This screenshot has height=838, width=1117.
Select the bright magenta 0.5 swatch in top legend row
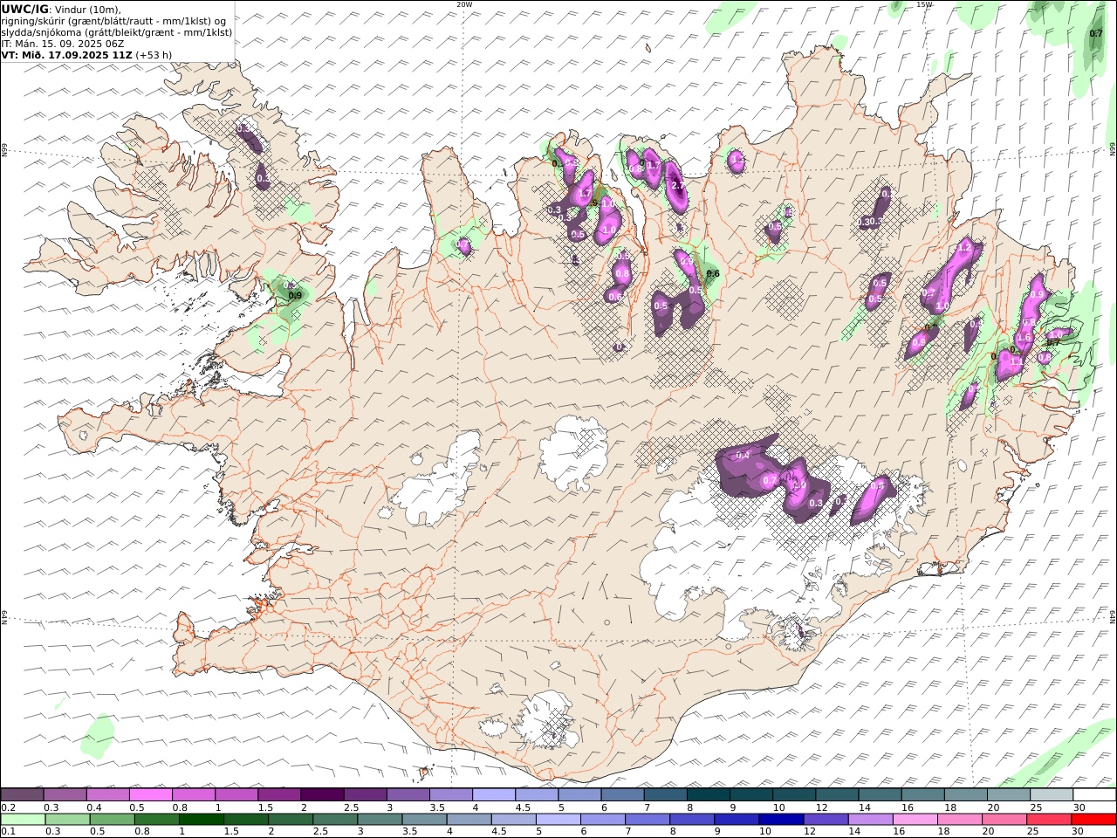click(151, 794)
